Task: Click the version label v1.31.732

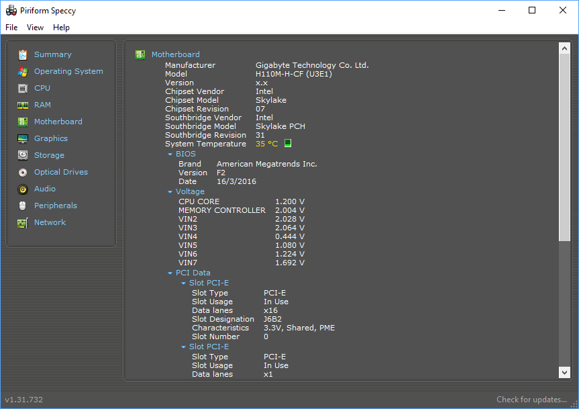Action: pos(24,400)
